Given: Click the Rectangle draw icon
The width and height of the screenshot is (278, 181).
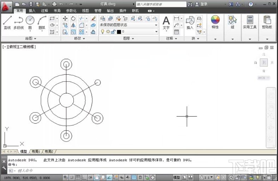Looking at the screenshot, I should 52,18.
